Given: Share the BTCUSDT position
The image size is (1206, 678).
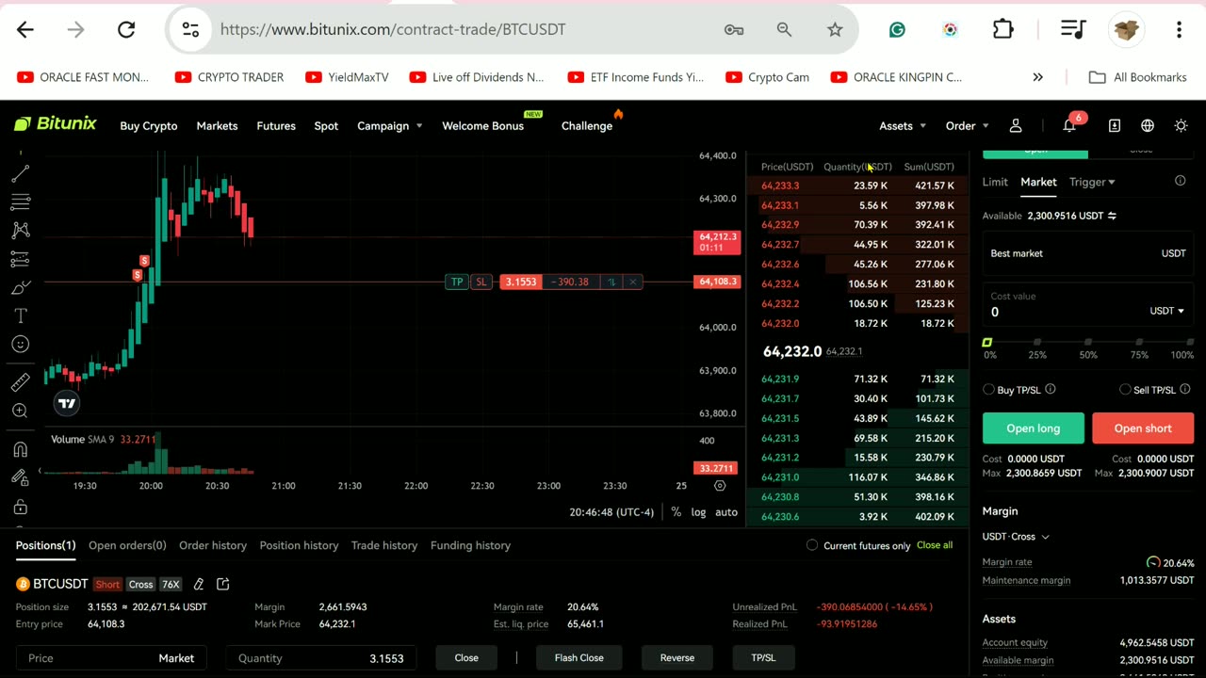Looking at the screenshot, I should point(223,584).
